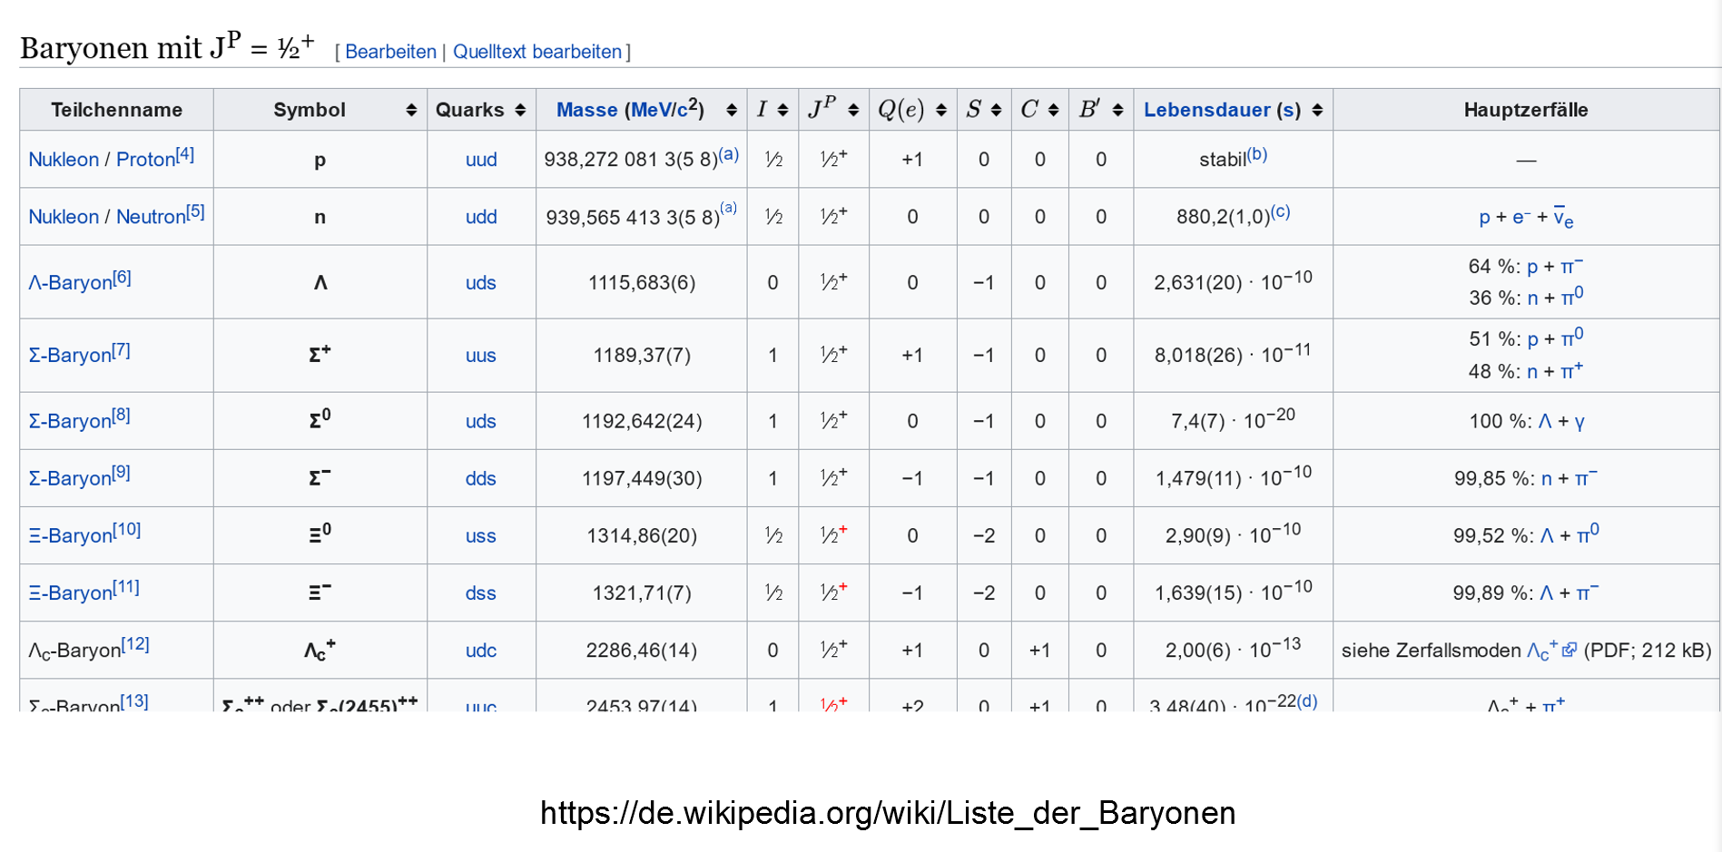Image resolution: width=1722 pixels, height=852 pixels.
Task: Click Quelltext bearbeiten link
Action: click(x=537, y=52)
